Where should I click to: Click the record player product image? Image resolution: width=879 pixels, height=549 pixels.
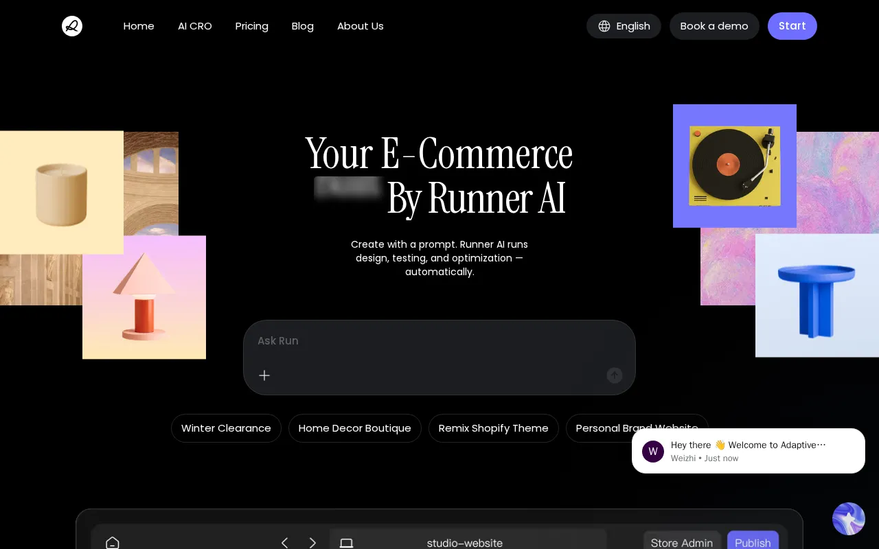(735, 166)
